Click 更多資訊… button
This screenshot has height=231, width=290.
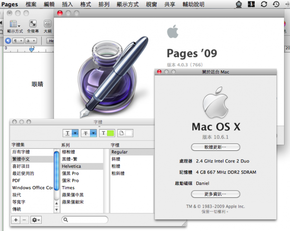[216, 194]
